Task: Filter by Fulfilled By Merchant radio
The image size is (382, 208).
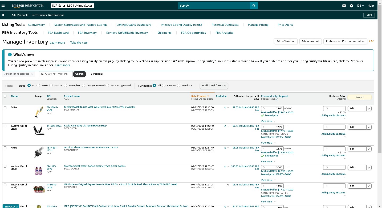Action: coord(178,86)
